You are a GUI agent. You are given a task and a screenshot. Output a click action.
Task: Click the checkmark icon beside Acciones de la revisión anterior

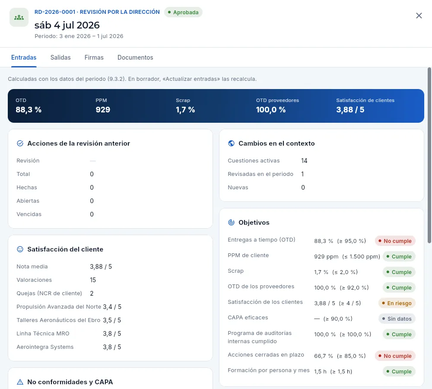tap(20, 143)
